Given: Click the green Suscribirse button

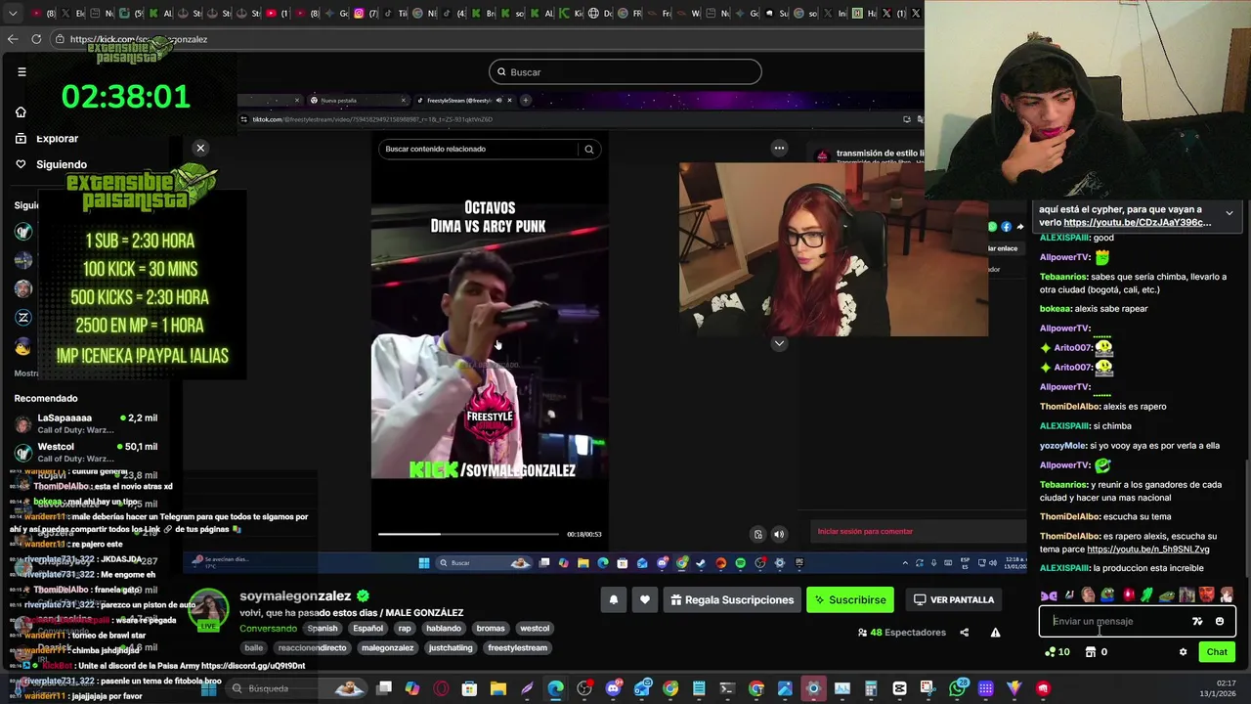Looking at the screenshot, I should 850,599.
